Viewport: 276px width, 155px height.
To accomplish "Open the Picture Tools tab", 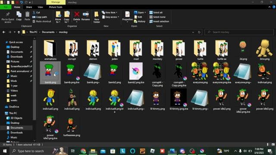I will tap(56, 7).
